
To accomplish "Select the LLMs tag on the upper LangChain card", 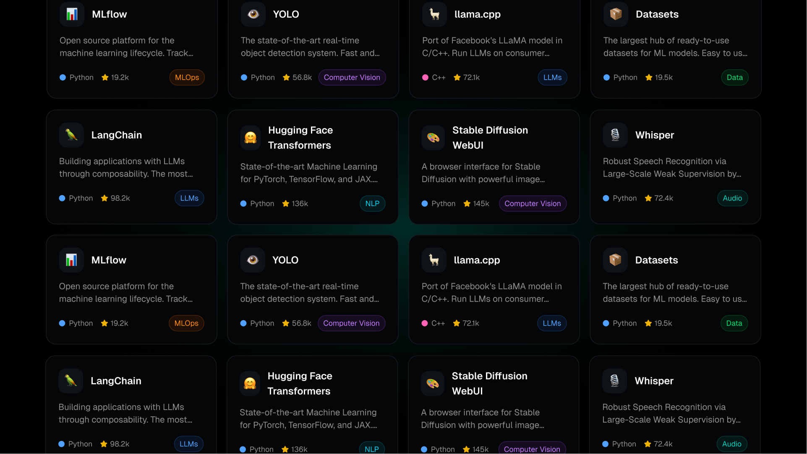I will tap(189, 198).
